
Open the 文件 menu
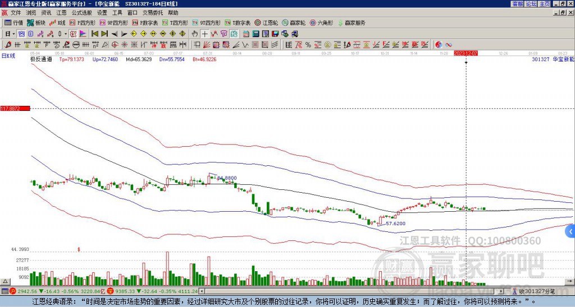click(16, 13)
